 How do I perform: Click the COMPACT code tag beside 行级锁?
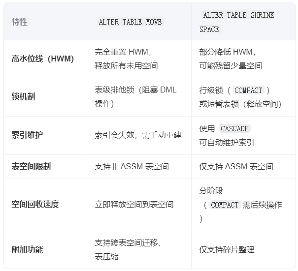tap(248, 90)
